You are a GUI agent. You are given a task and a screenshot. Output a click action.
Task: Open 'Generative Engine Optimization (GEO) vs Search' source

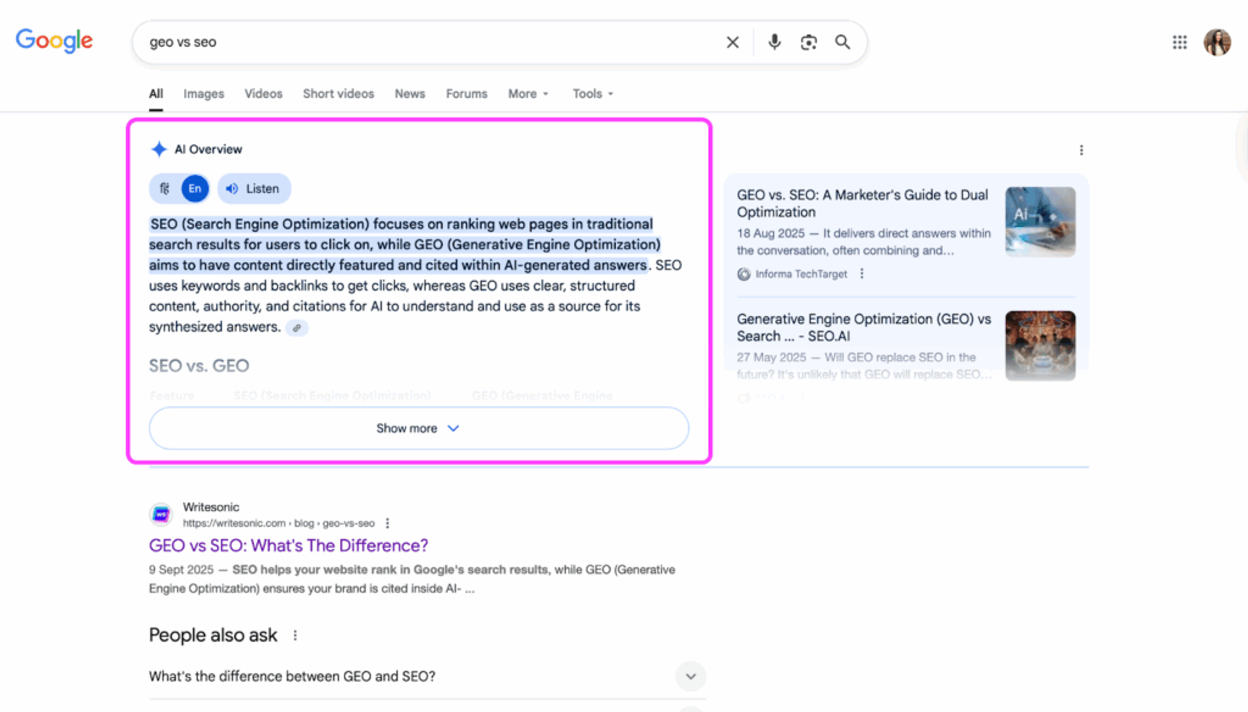[x=864, y=328]
